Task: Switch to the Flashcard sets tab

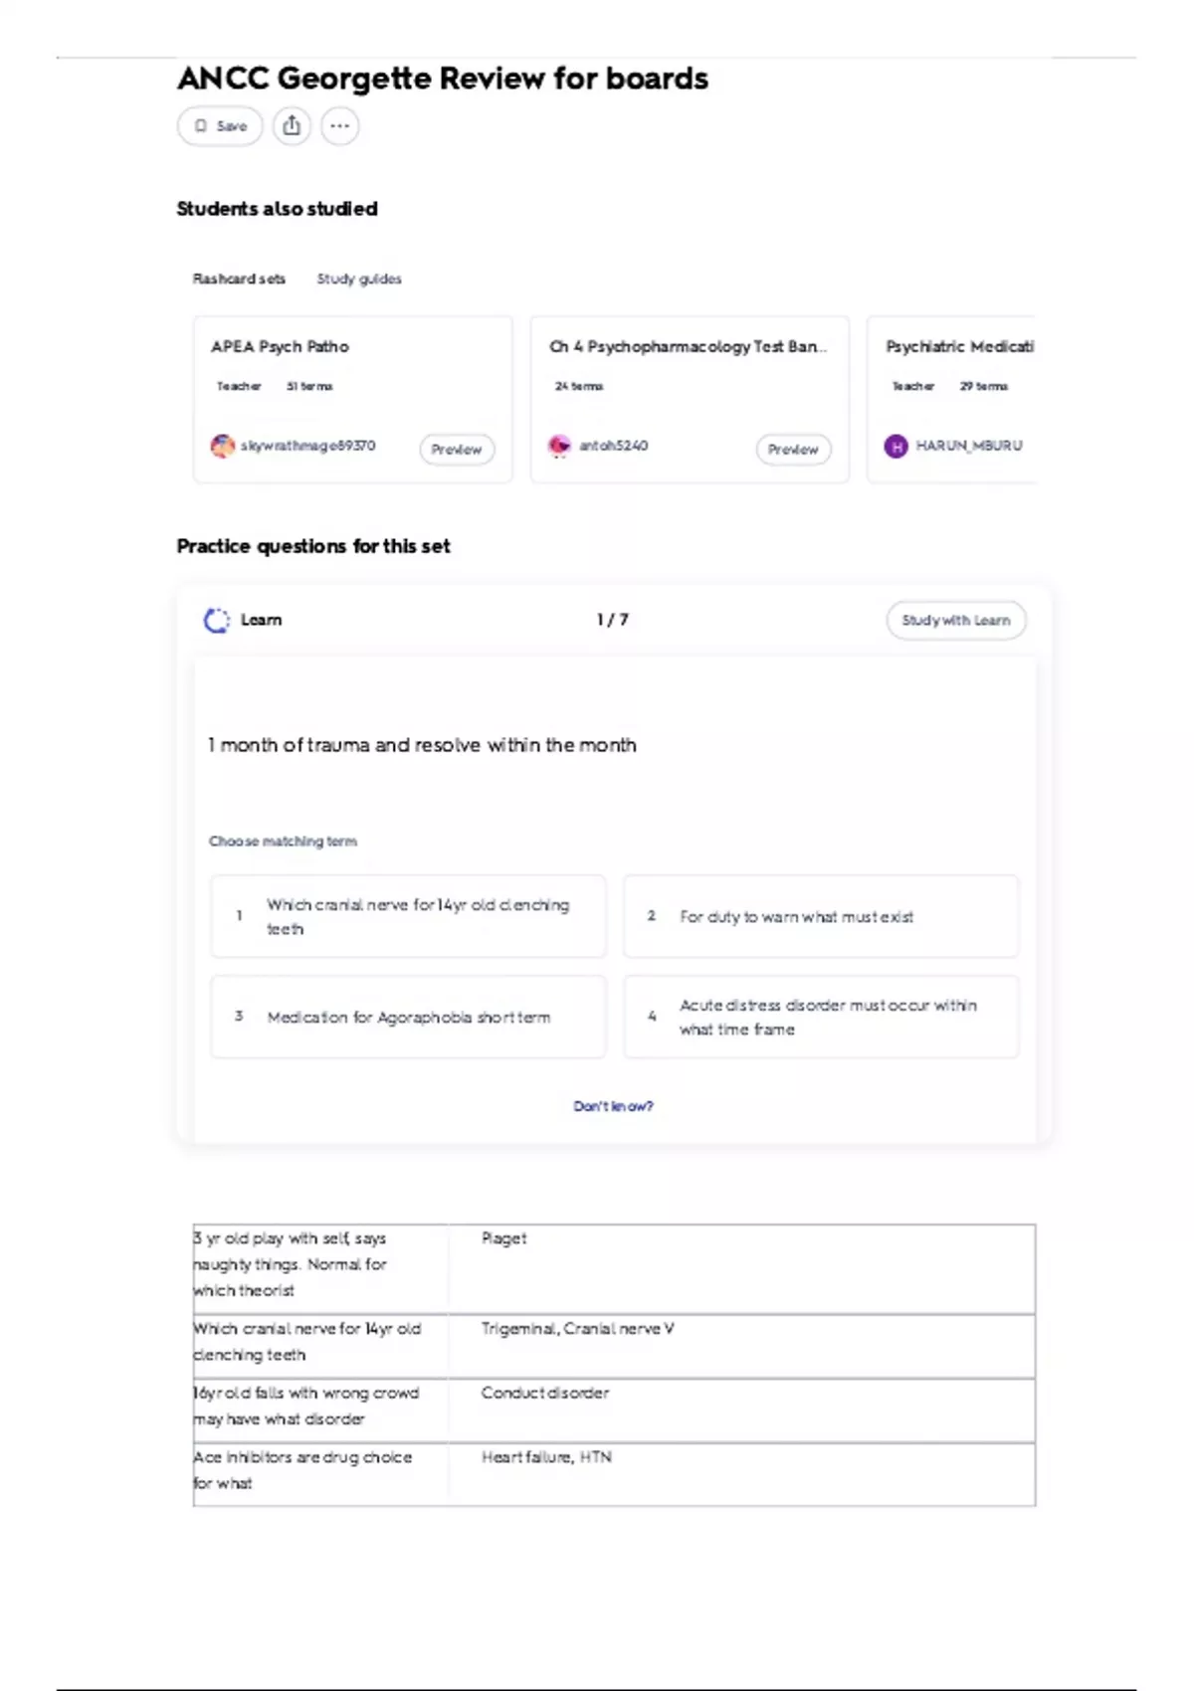Action: click(x=239, y=280)
